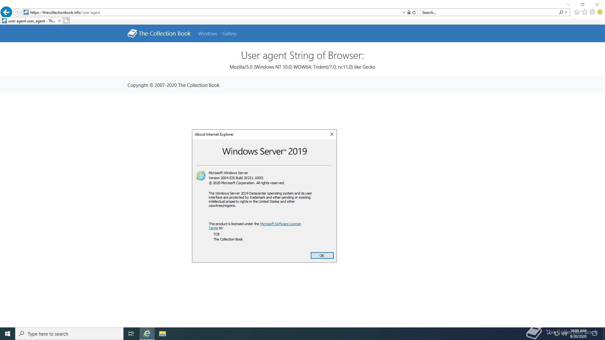Go back with the browser Back arrow
Viewport: 605px width, 340px height.
(x=6, y=12)
